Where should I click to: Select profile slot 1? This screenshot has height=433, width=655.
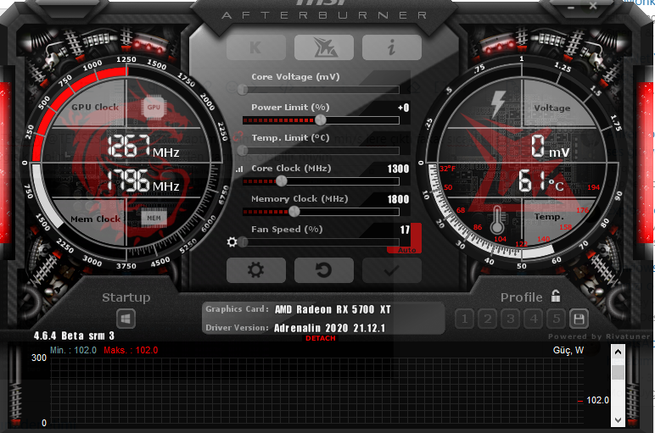464,319
